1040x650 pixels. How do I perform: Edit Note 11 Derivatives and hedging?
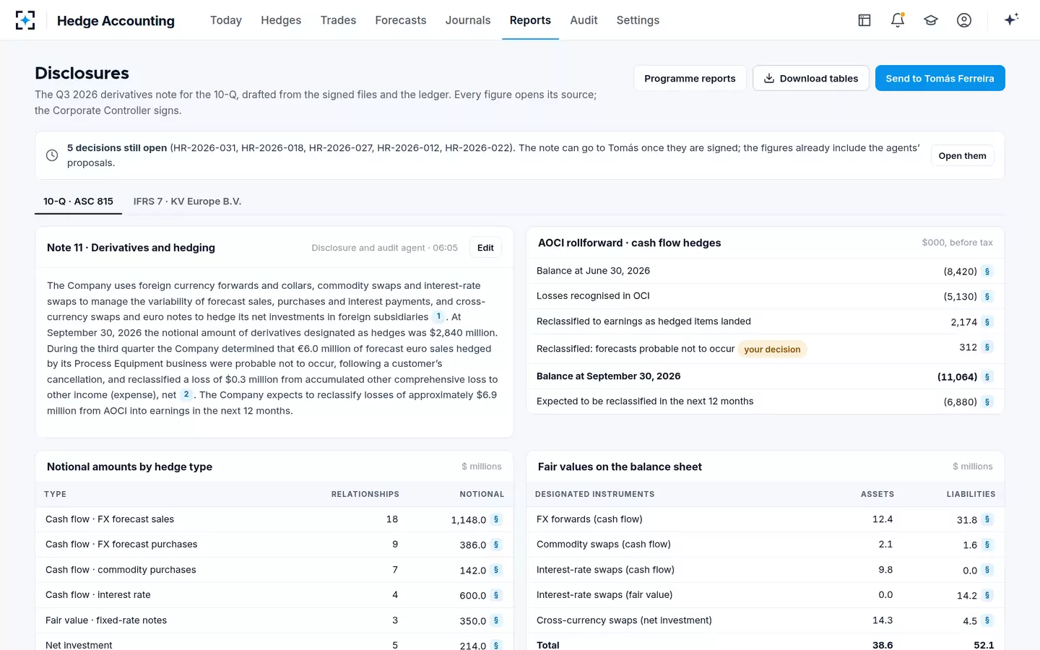click(485, 248)
